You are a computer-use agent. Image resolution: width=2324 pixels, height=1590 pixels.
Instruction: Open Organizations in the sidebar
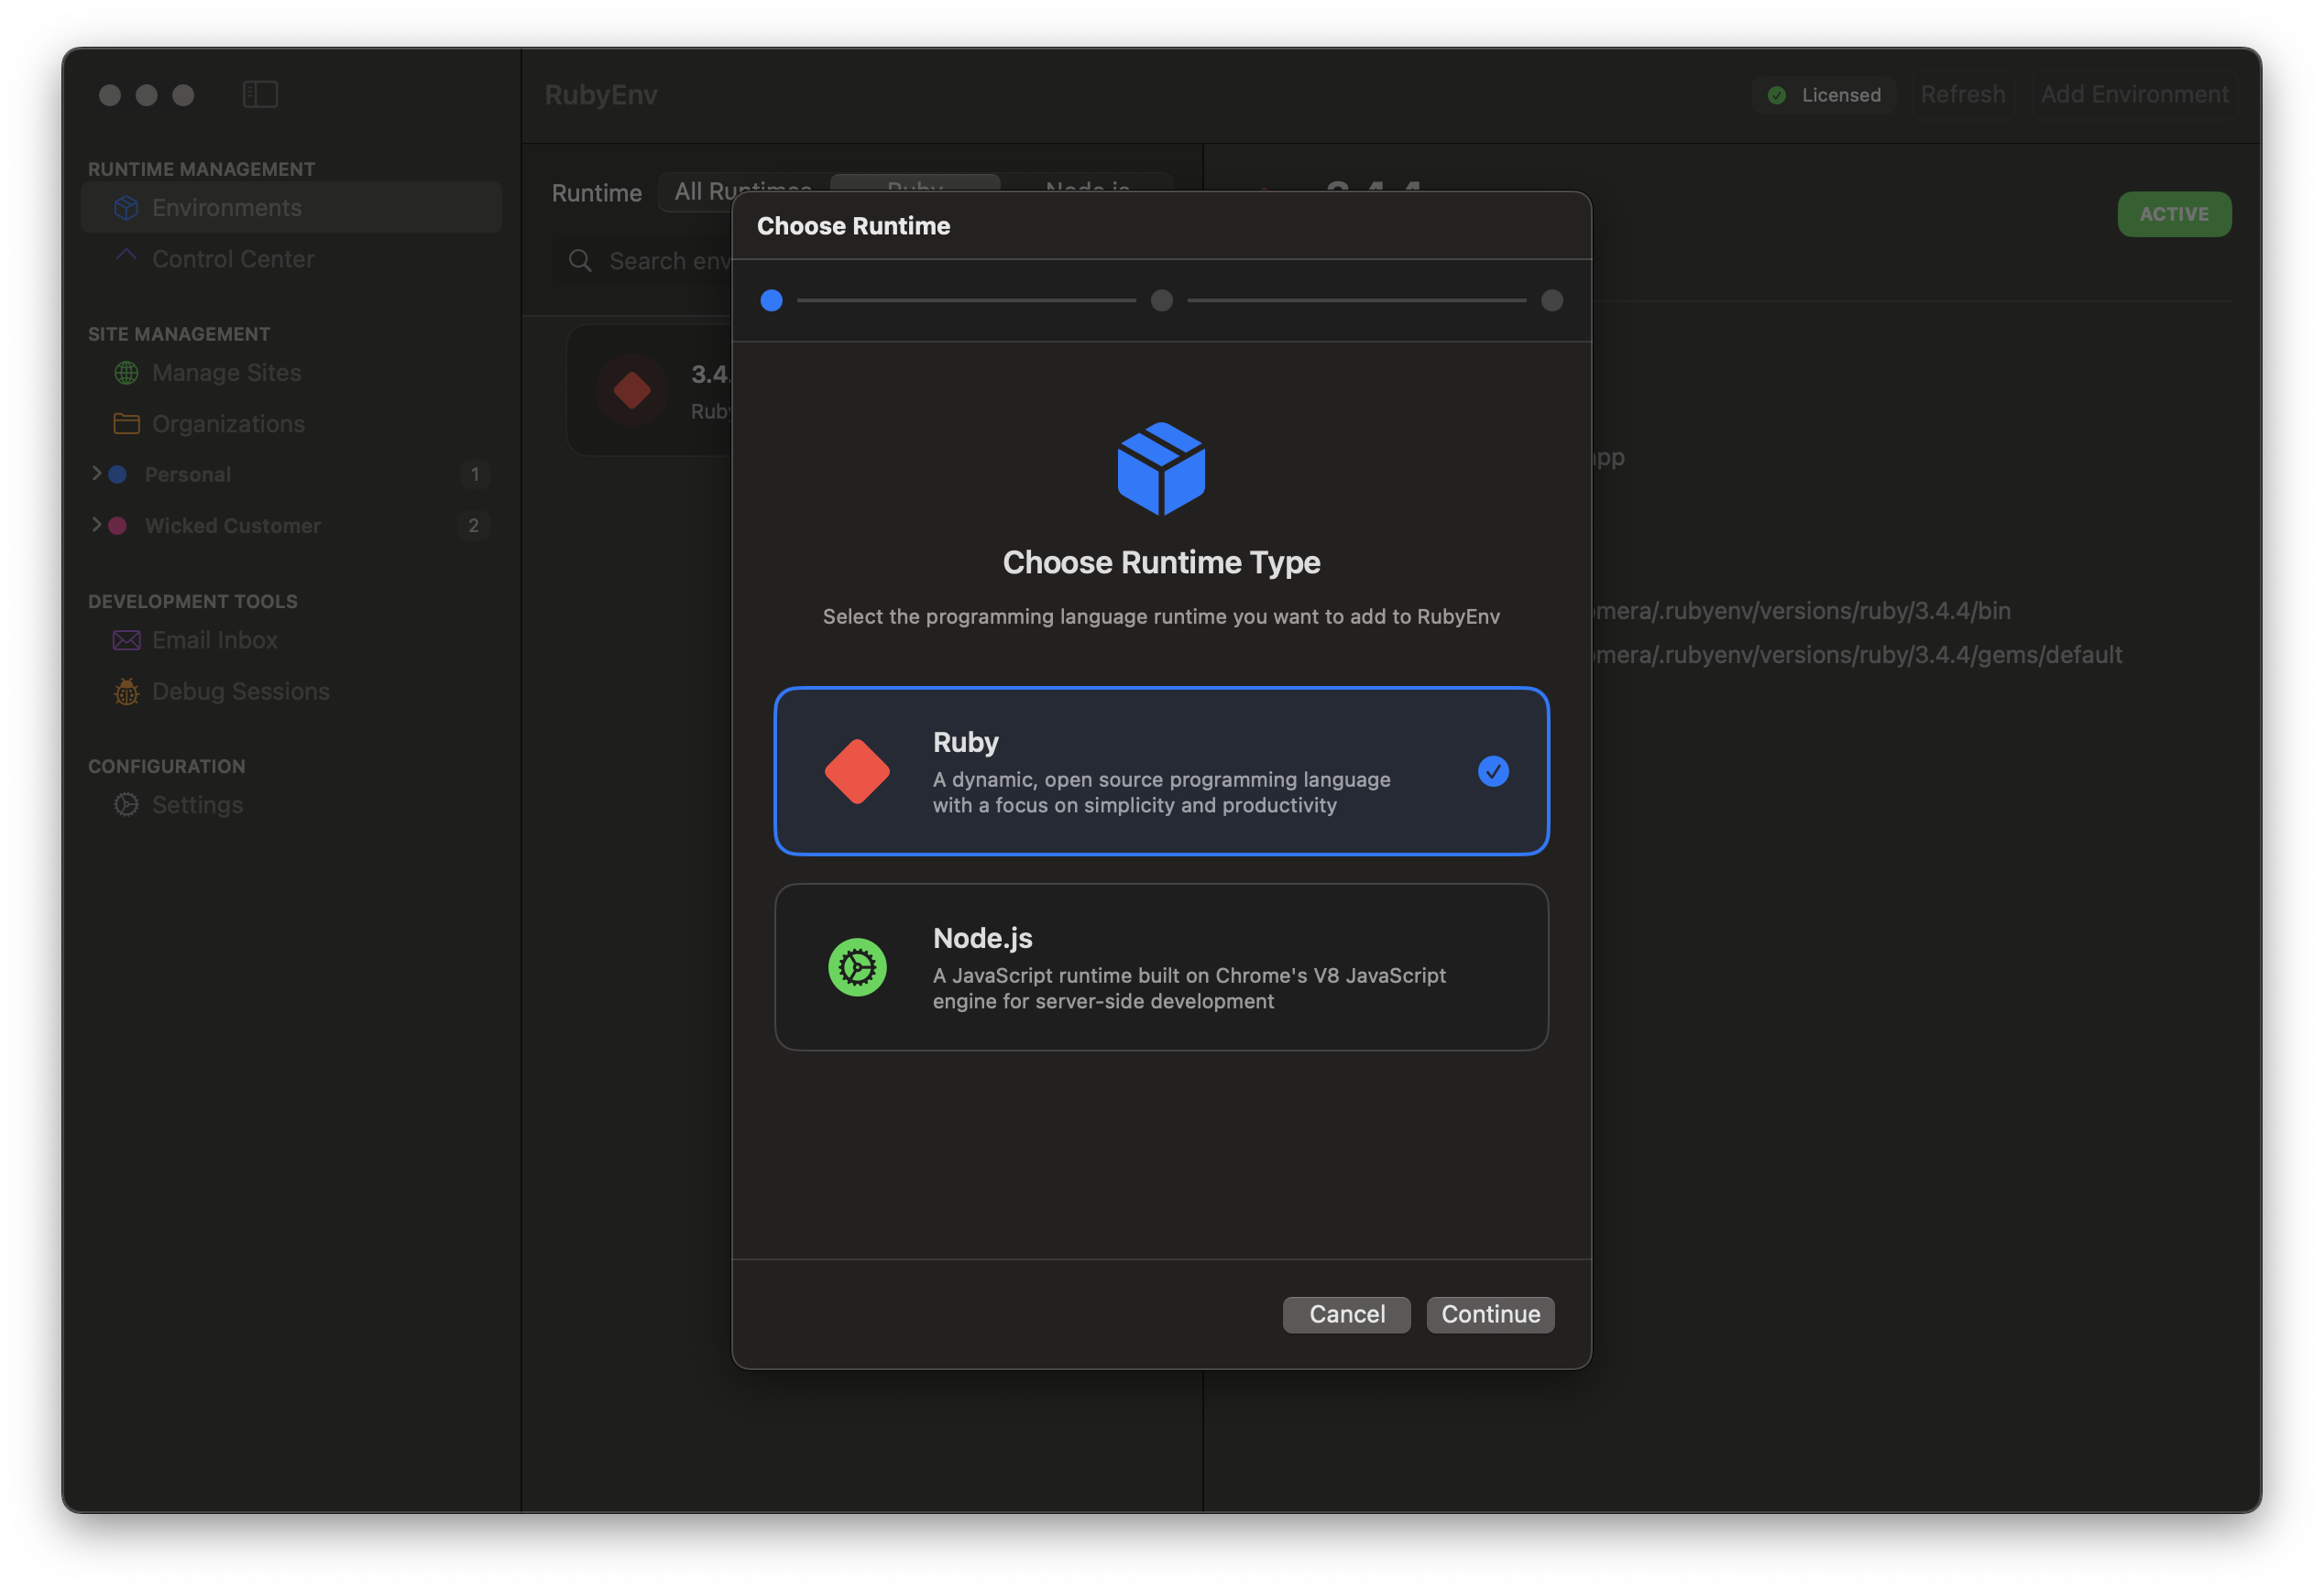pos(291,423)
